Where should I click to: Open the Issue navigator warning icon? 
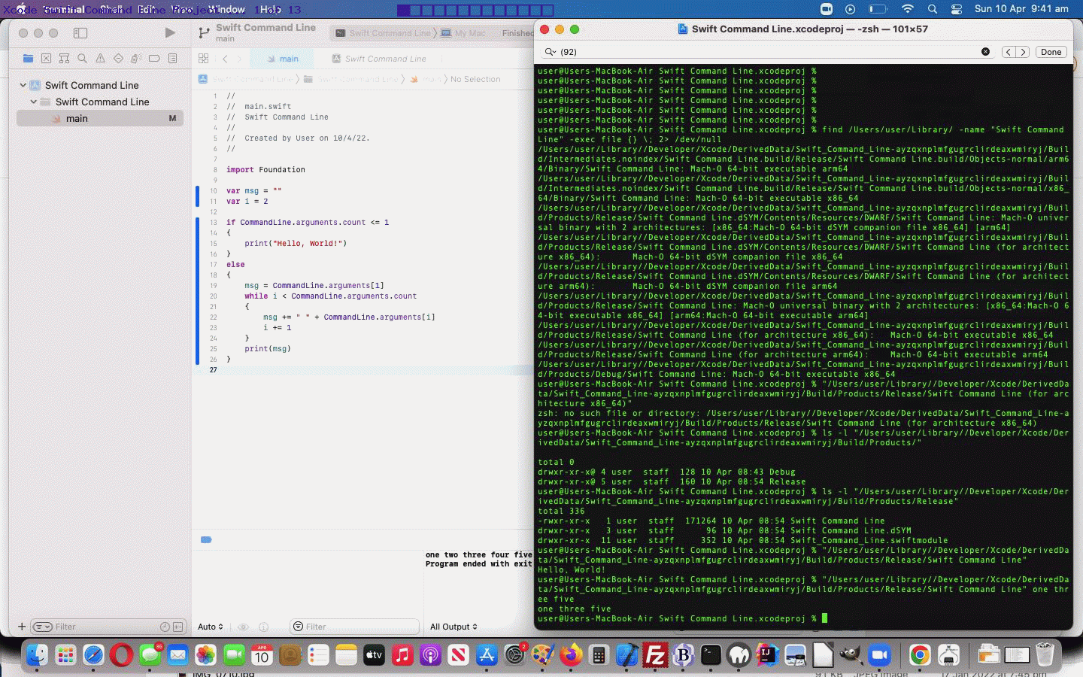[x=100, y=58]
